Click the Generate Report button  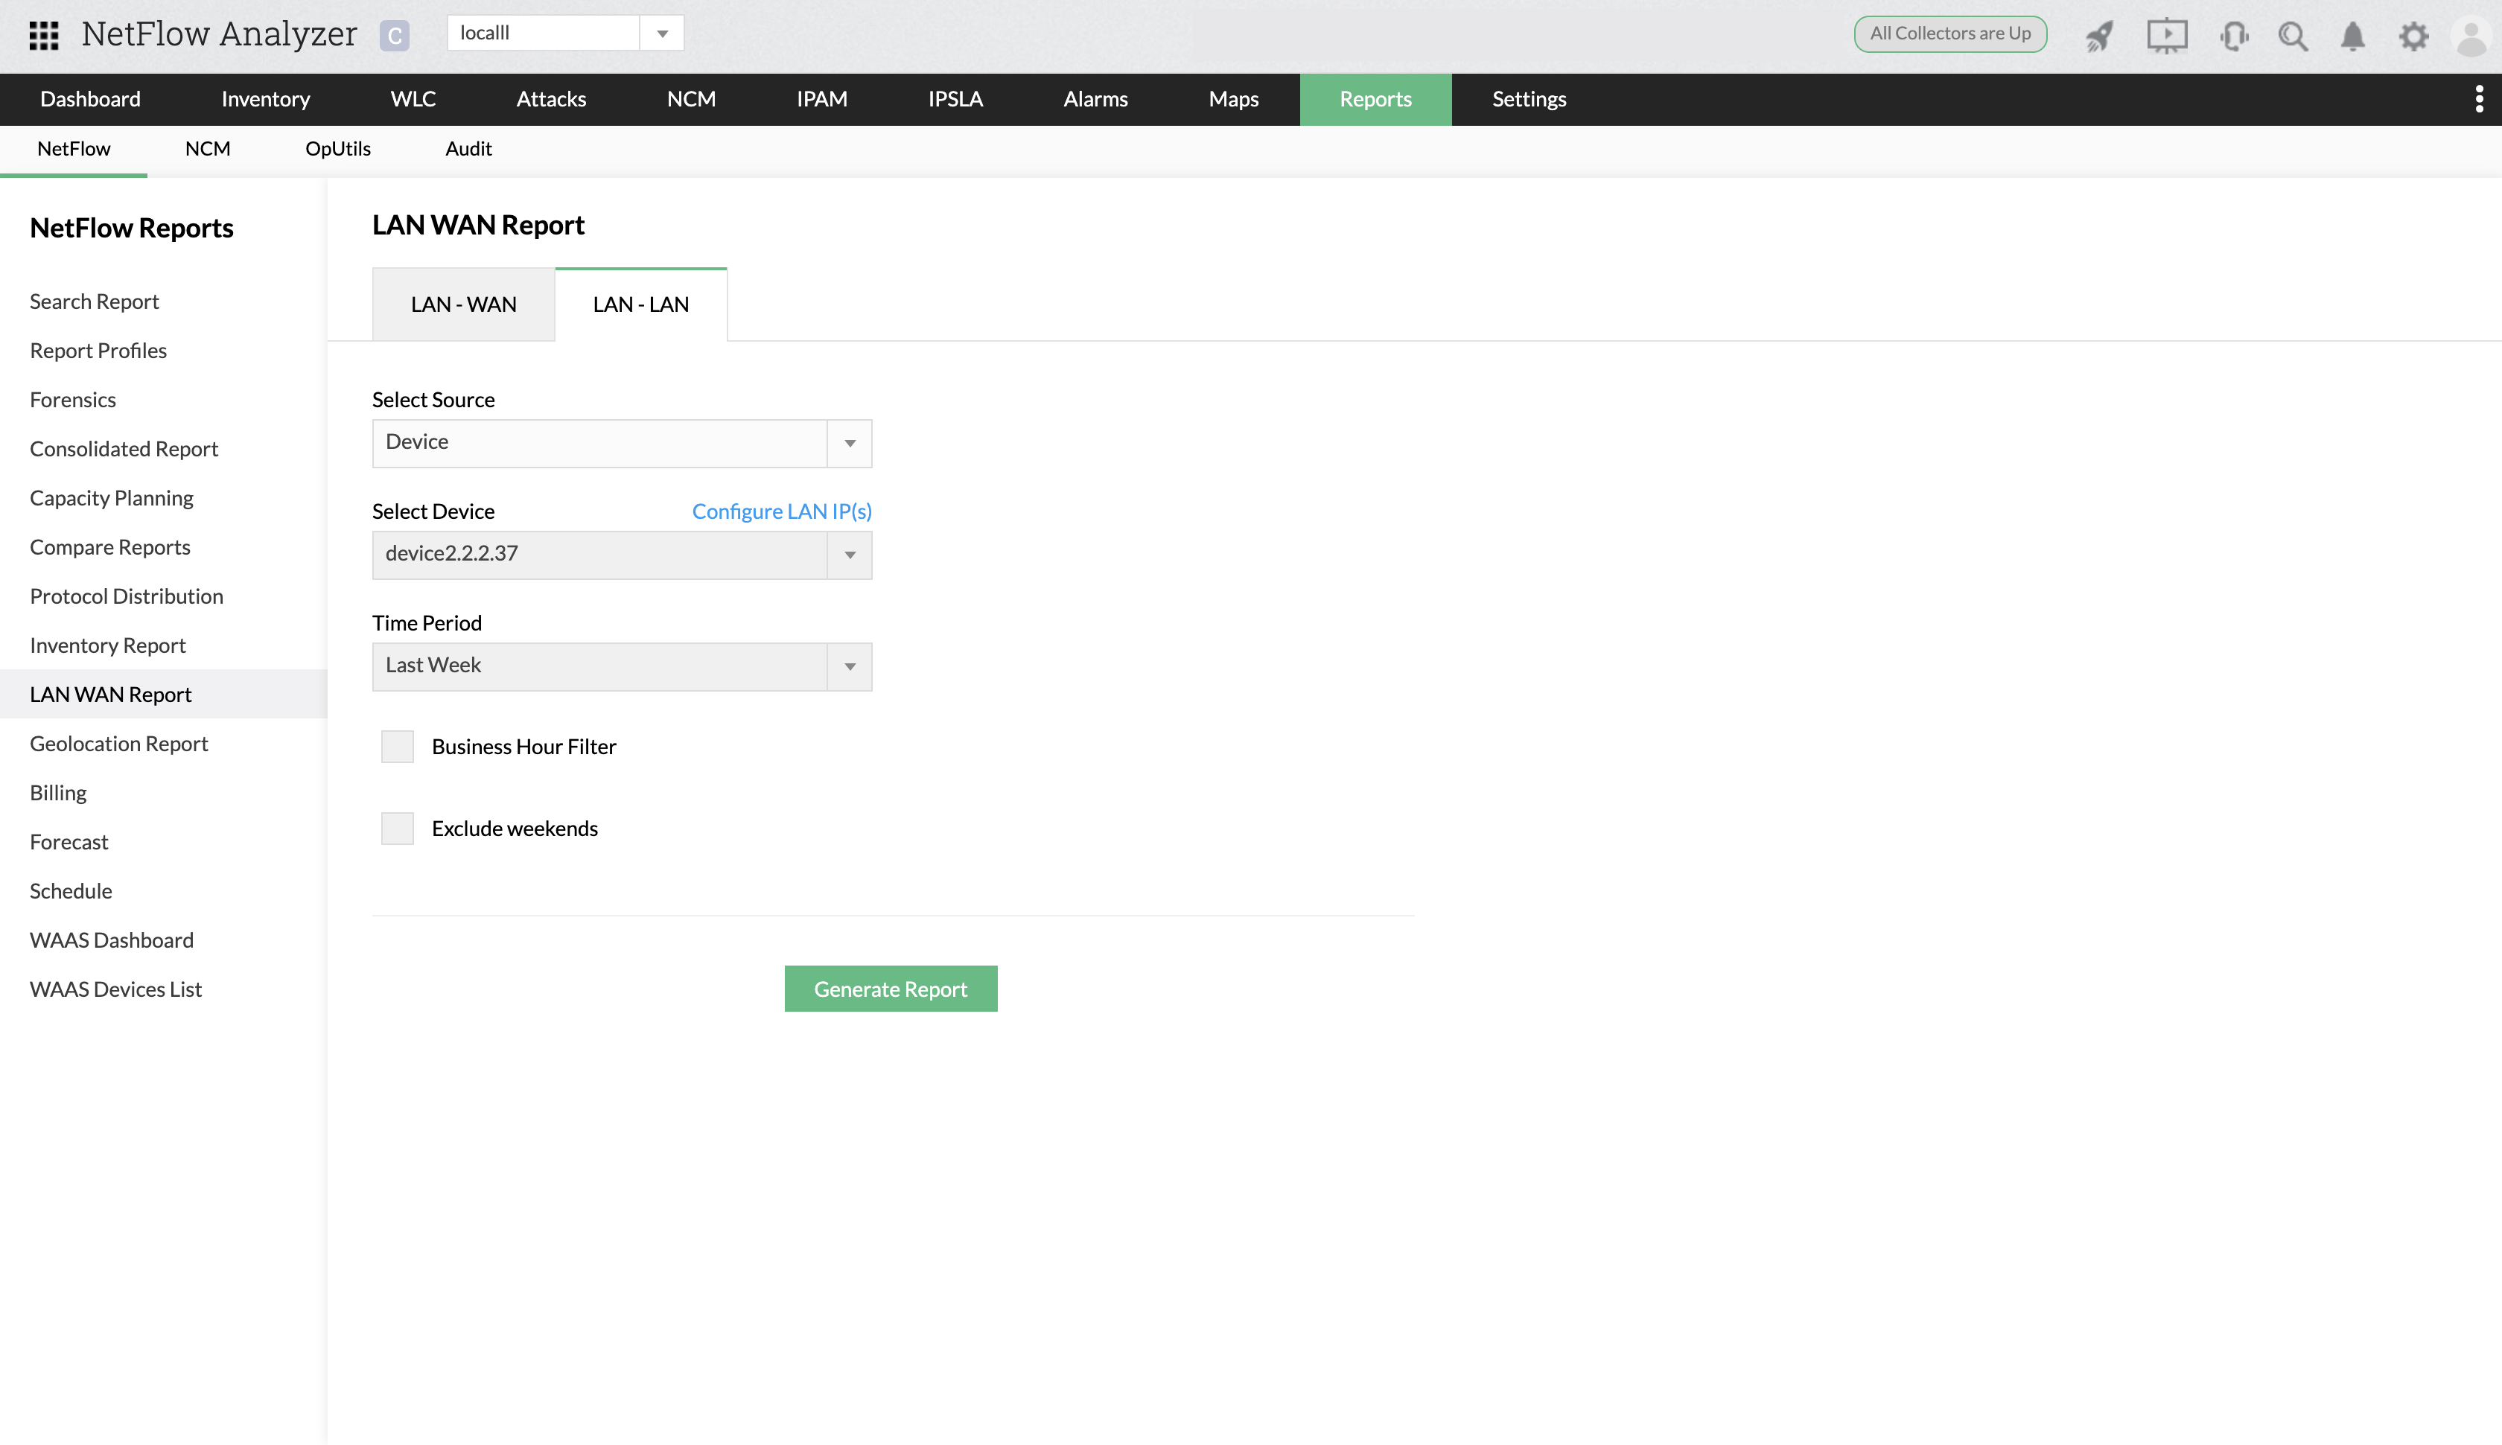click(x=891, y=987)
